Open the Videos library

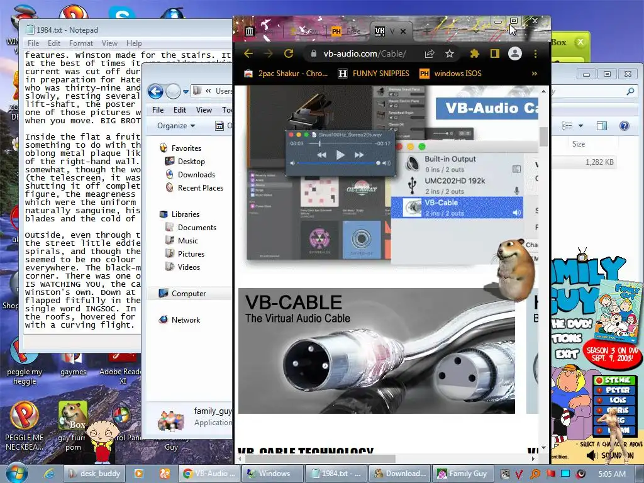click(x=189, y=267)
